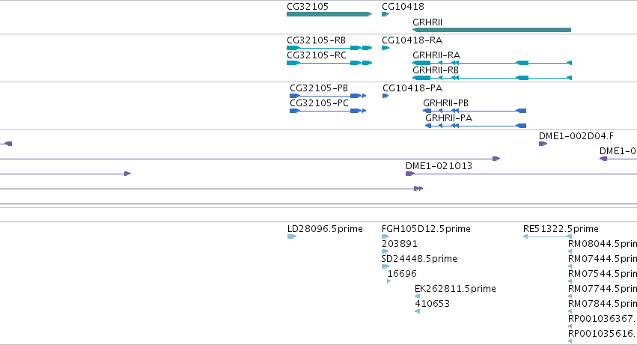Click the CG10418 gene label

pos(403,7)
